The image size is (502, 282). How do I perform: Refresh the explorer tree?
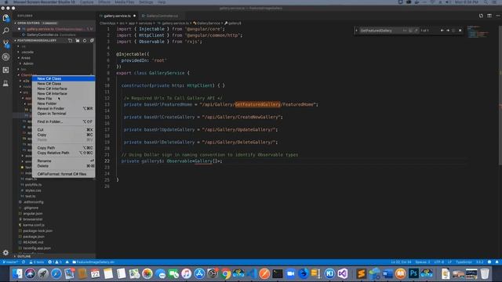point(85,41)
